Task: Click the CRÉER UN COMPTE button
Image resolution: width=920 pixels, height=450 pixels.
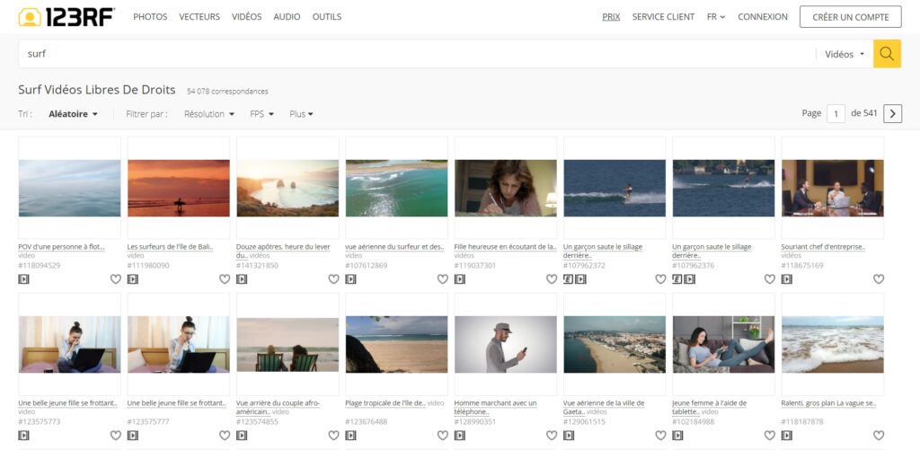Action: [850, 17]
